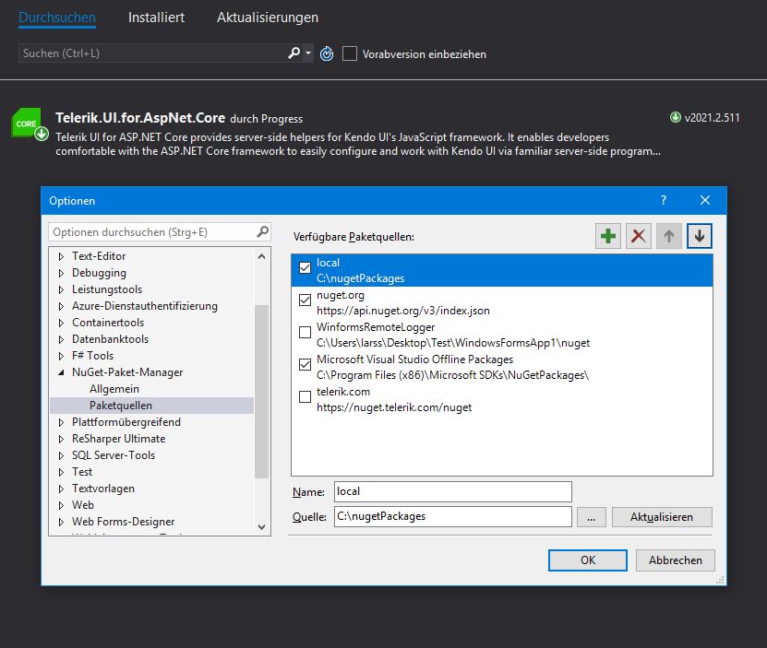Cancel with the Abbrechen button
Image resolution: width=767 pixels, height=648 pixels.
pos(675,560)
